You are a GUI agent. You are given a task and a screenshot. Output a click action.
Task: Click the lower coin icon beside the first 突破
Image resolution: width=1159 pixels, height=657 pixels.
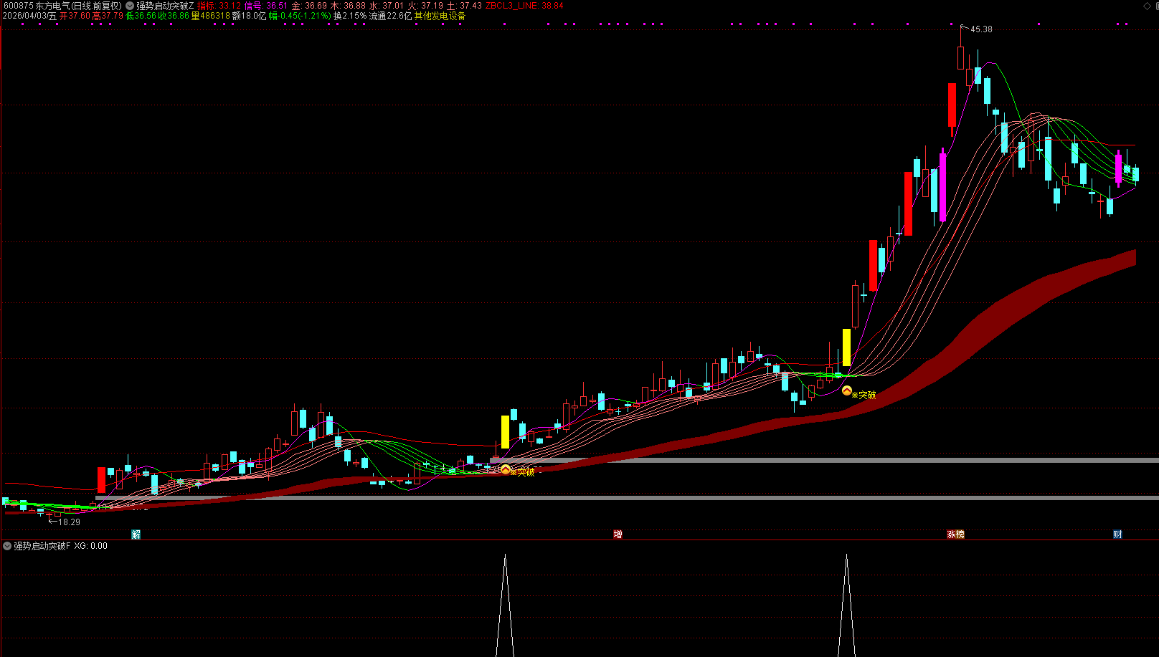[x=506, y=470]
